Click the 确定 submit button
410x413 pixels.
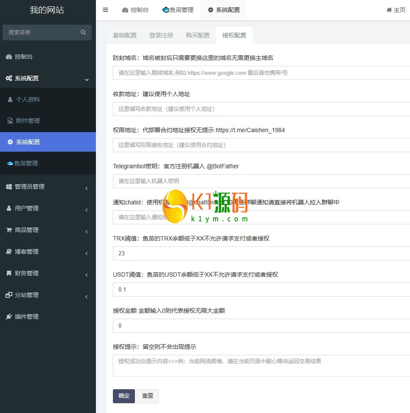tap(124, 396)
